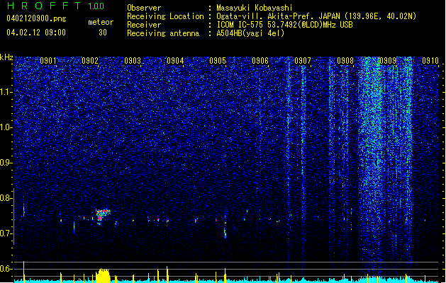
Task: Click the 0907 time marker
Action: pos(303,61)
